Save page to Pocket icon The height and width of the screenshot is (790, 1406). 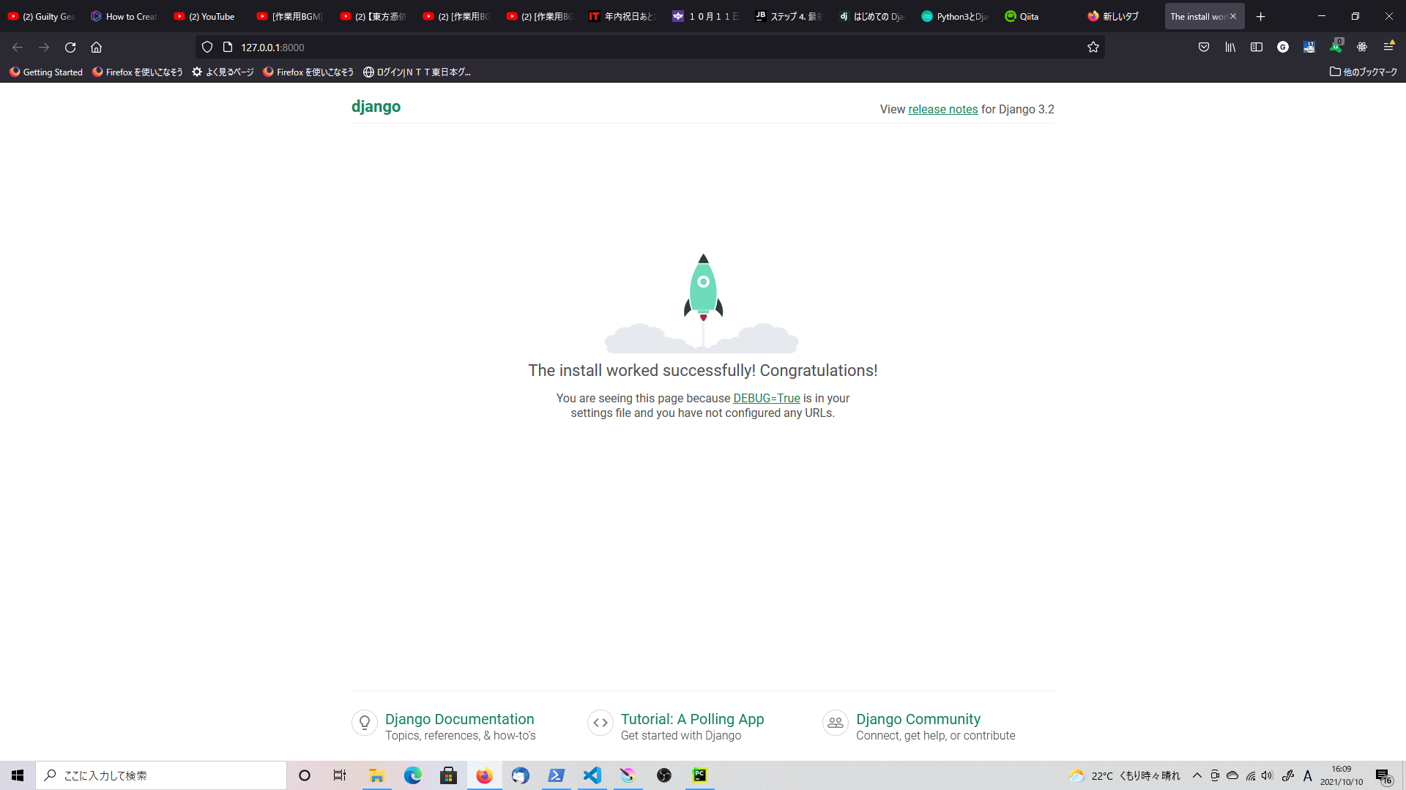tap(1204, 48)
